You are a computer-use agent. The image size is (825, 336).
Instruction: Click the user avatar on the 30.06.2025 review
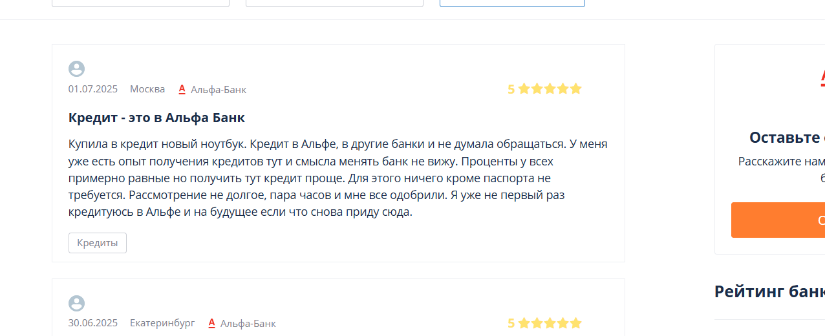coord(76,304)
